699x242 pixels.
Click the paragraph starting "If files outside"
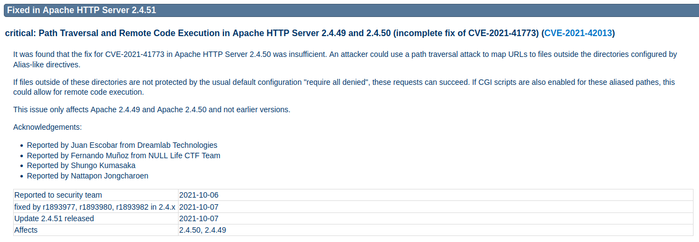point(343,87)
